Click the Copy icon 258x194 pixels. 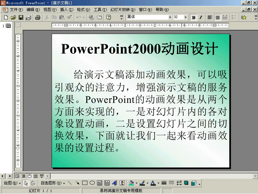[54, 17]
